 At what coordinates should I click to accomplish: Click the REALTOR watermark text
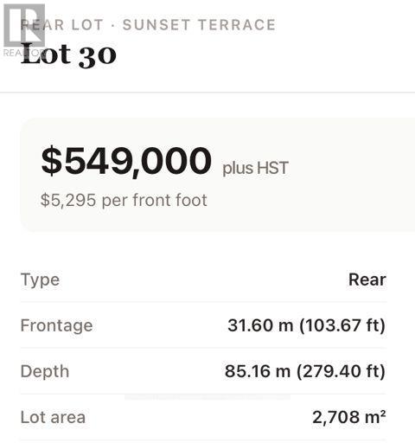tap(24, 53)
